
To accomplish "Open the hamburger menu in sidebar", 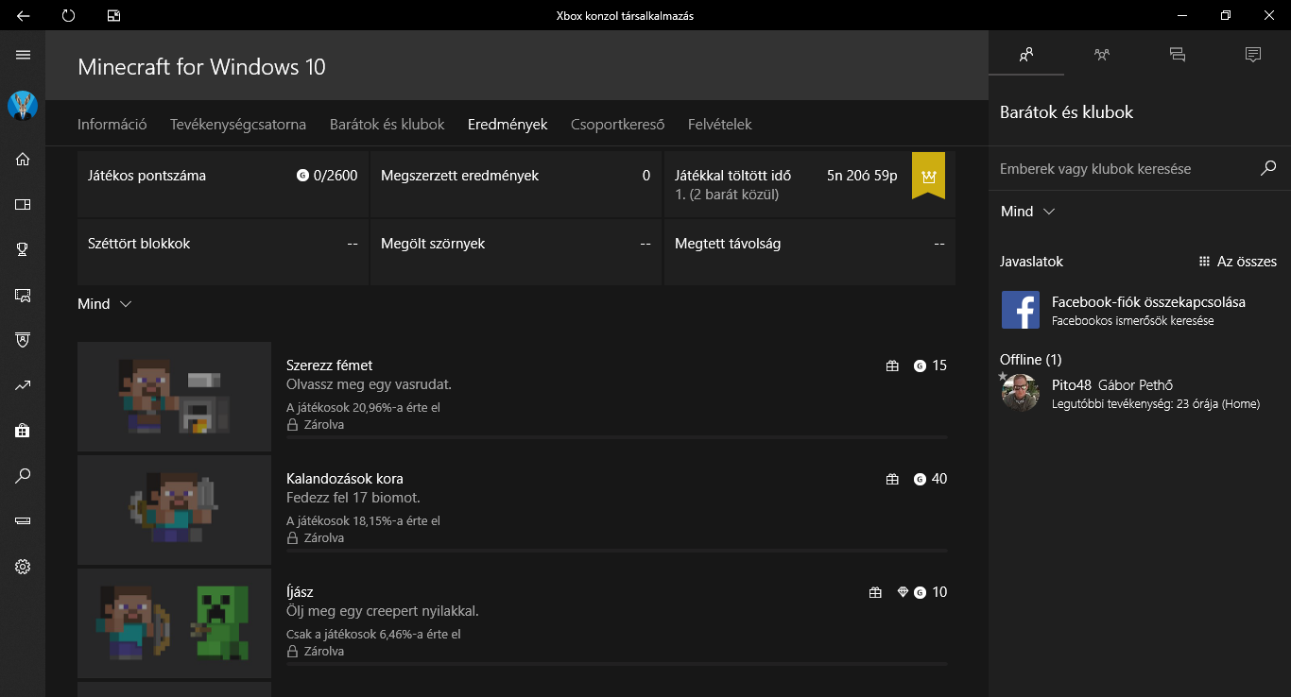I will click(x=23, y=55).
